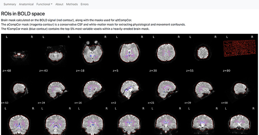Viewport: 259px width, 135px height.
Task: Click the 'x=2' coordinate label
Action: point(113,103)
